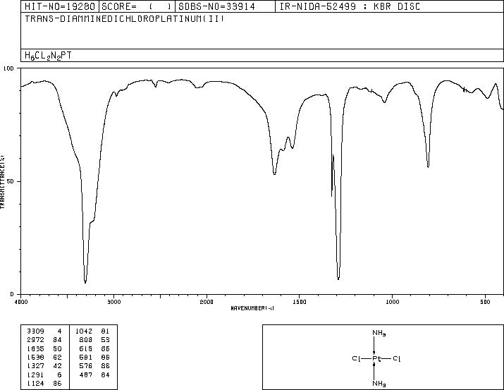The height and width of the screenshot is (390, 504).
Task: Click the 1000 wavenumber axis label
Action: pos(392,302)
